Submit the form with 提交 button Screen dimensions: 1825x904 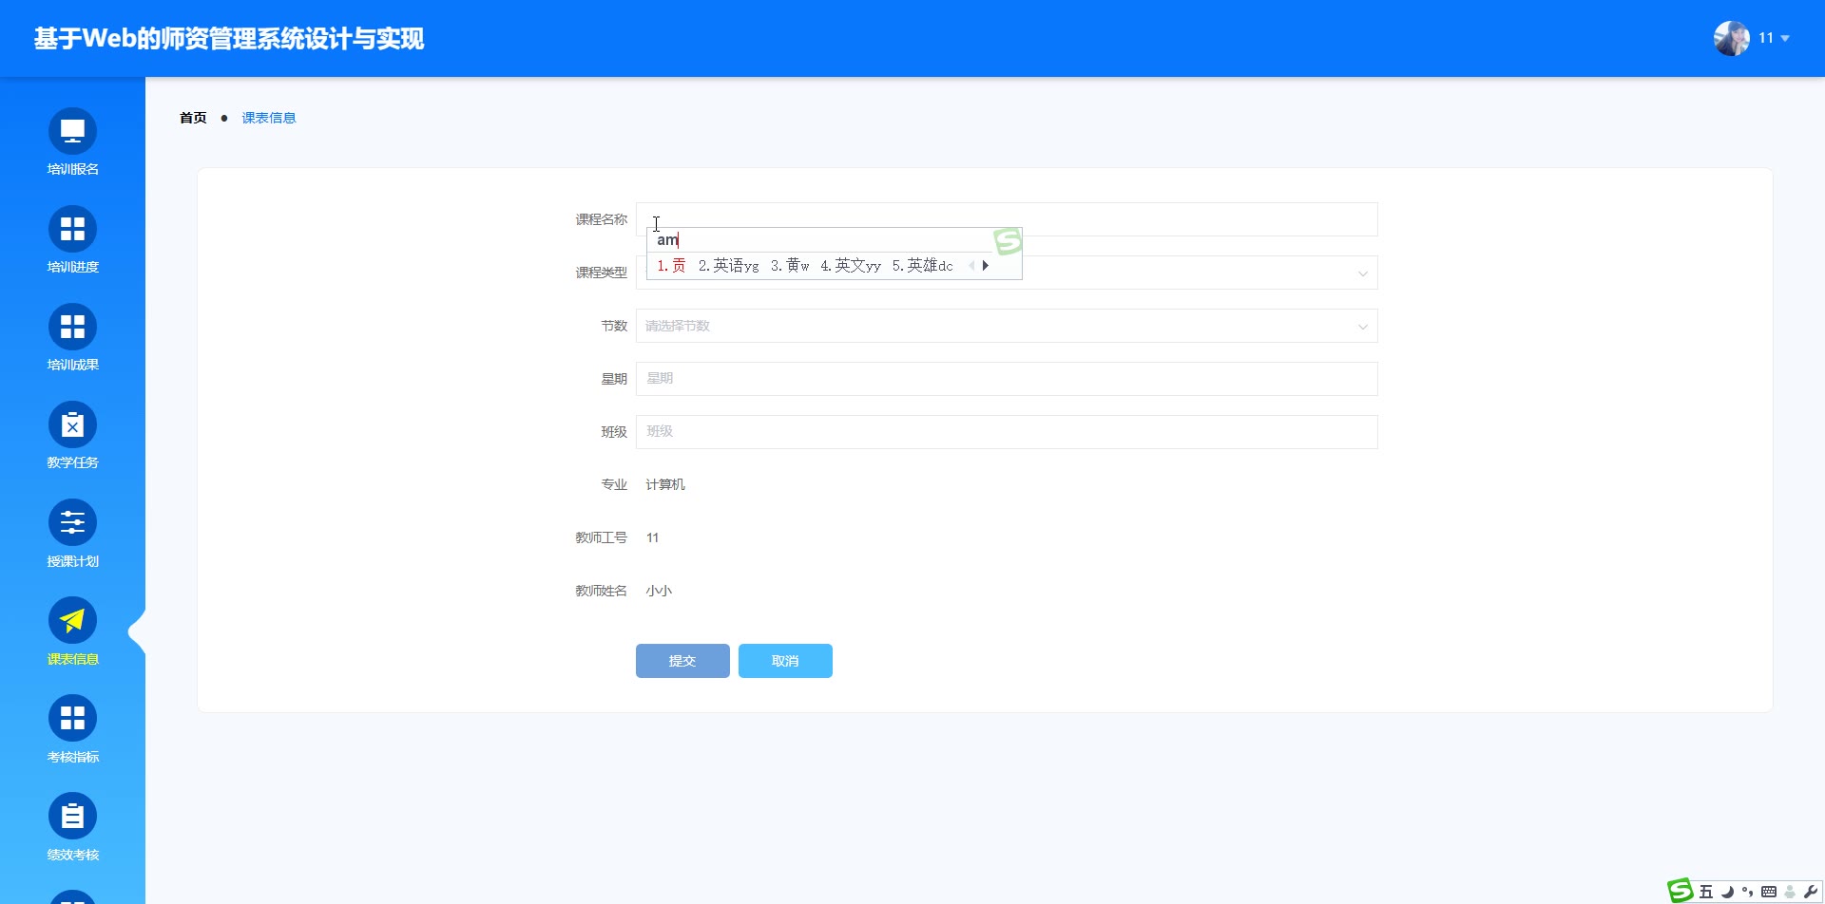tap(682, 661)
